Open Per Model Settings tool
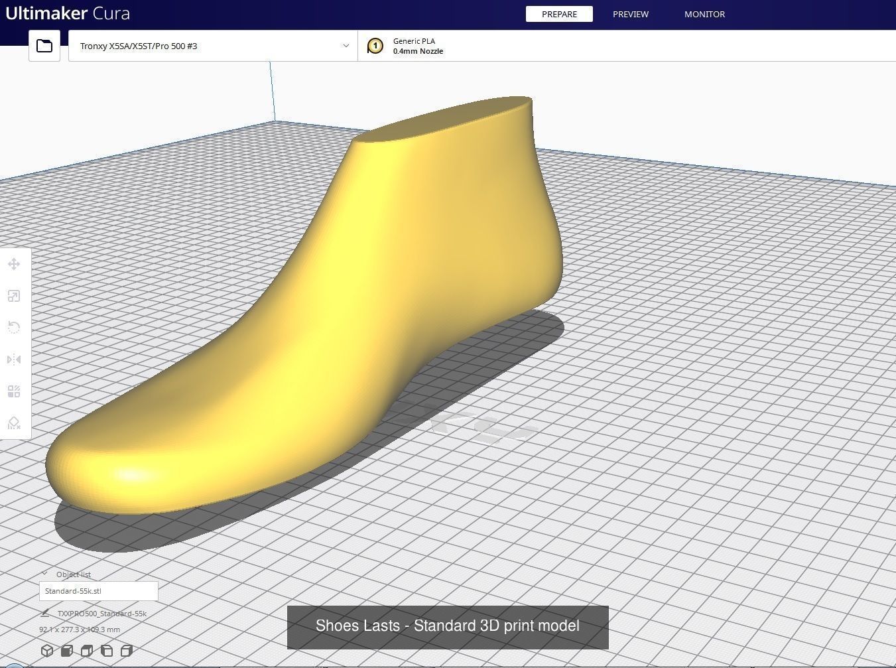Image resolution: width=896 pixels, height=668 pixels. pyautogui.click(x=14, y=391)
